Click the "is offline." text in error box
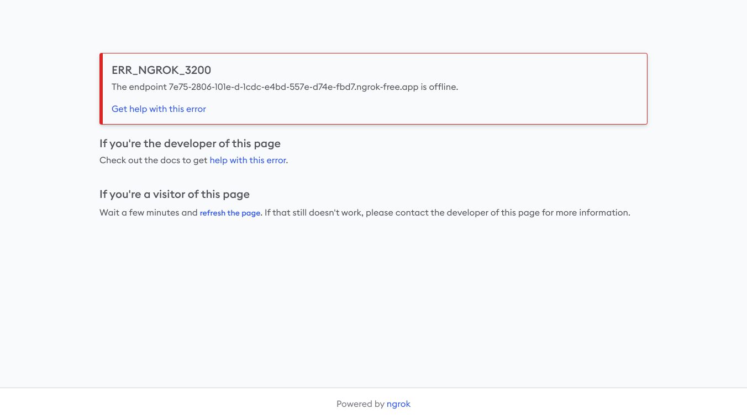This screenshot has width=747, height=419. [439, 87]
